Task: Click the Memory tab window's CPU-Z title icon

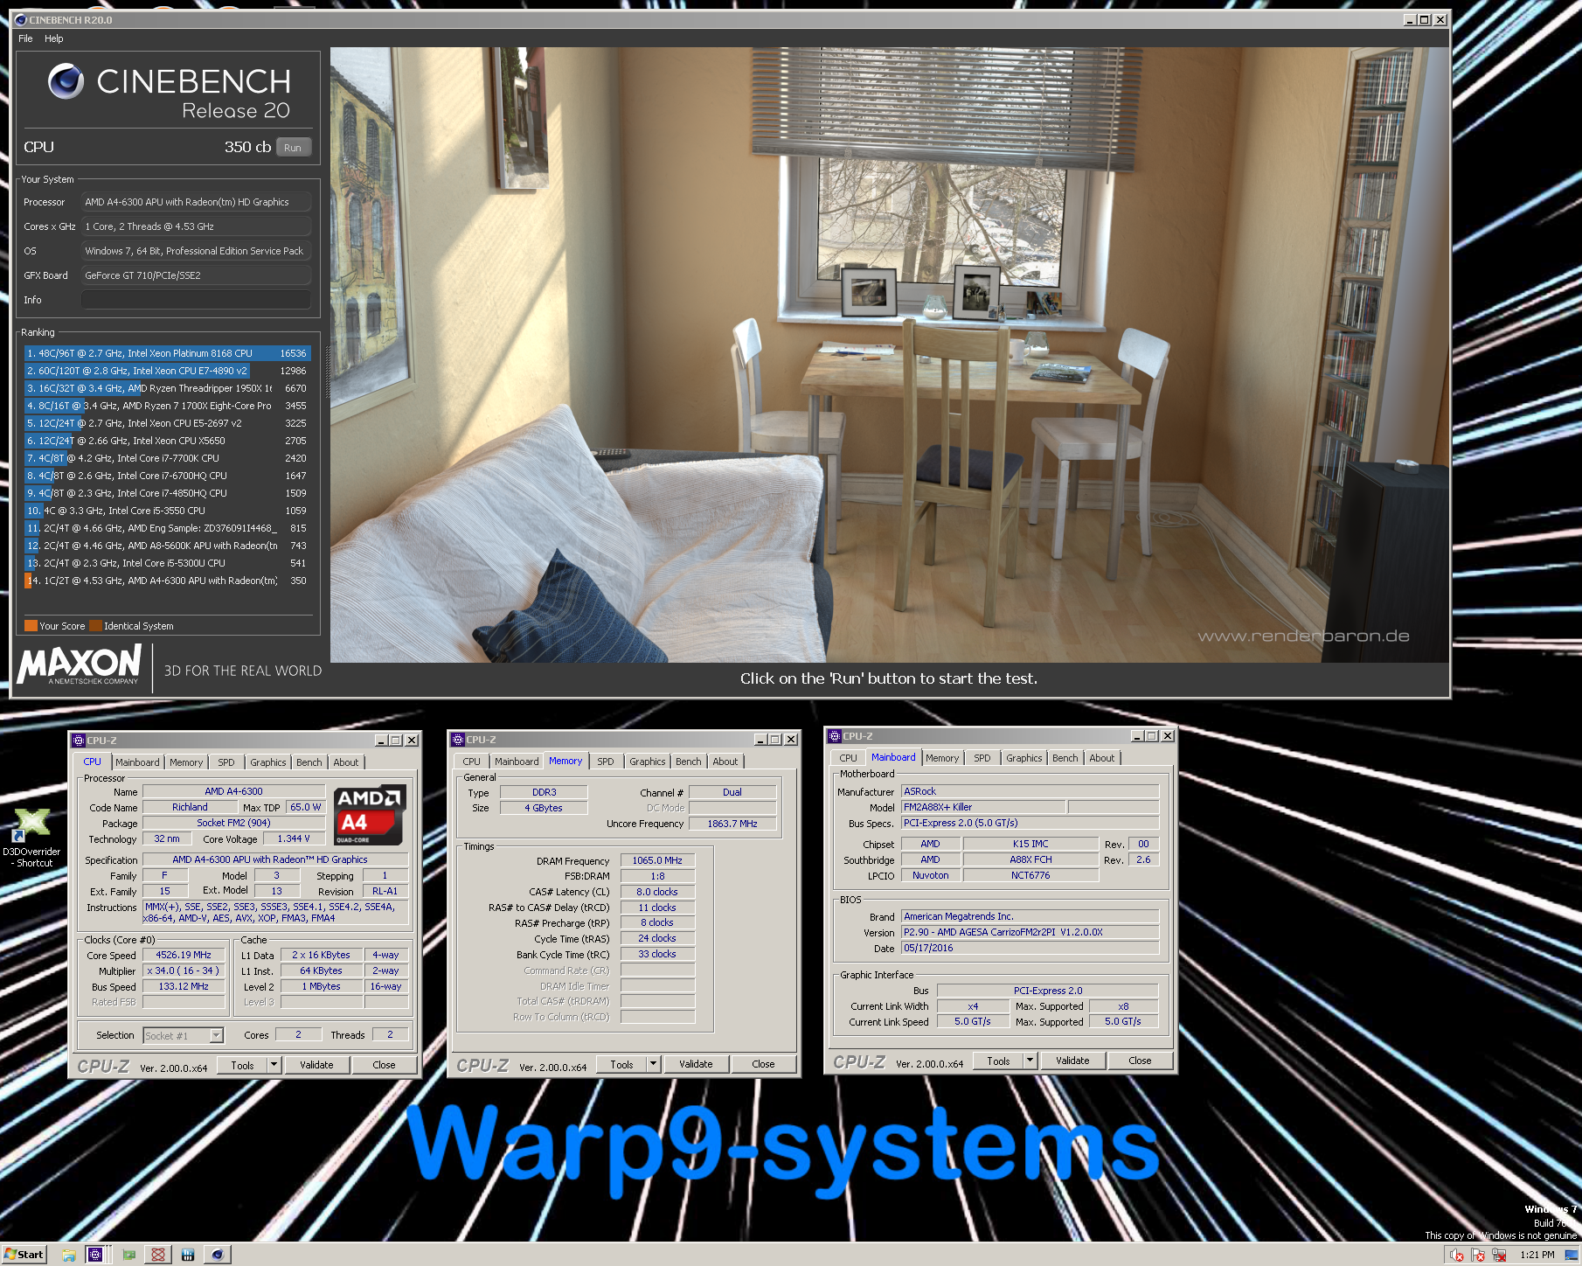Action: [458, 740]
